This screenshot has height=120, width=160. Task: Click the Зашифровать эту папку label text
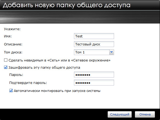[x=44, y=68]
